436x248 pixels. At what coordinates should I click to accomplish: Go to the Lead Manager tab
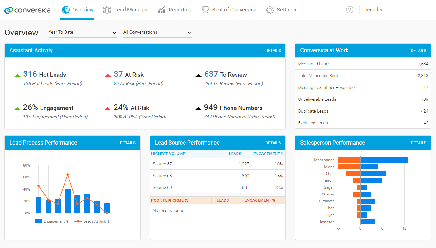click(125, 10)
